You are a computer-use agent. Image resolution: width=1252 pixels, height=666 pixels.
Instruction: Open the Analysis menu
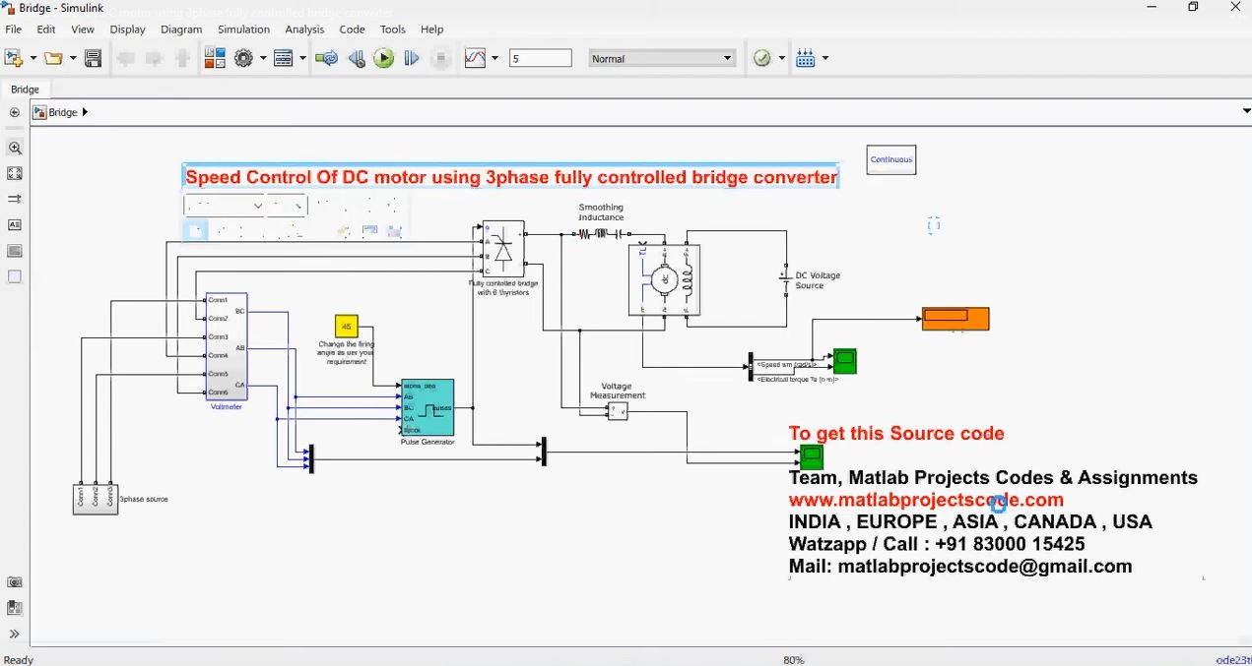[x=304, y=30]
